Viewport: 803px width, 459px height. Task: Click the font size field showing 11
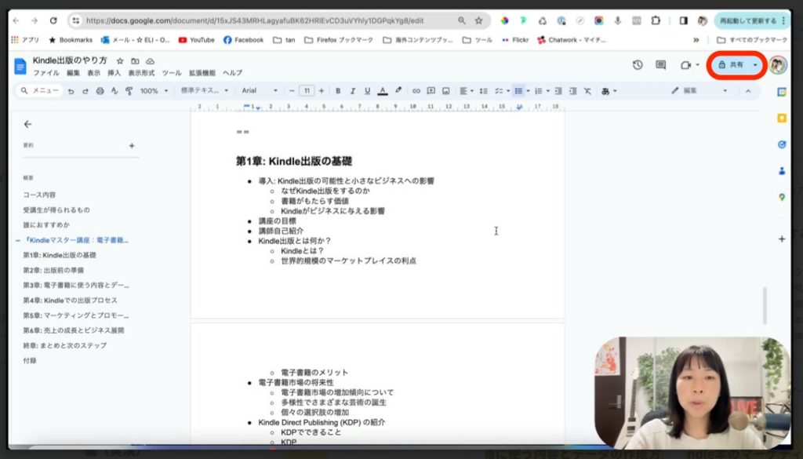tap(307, 91)
